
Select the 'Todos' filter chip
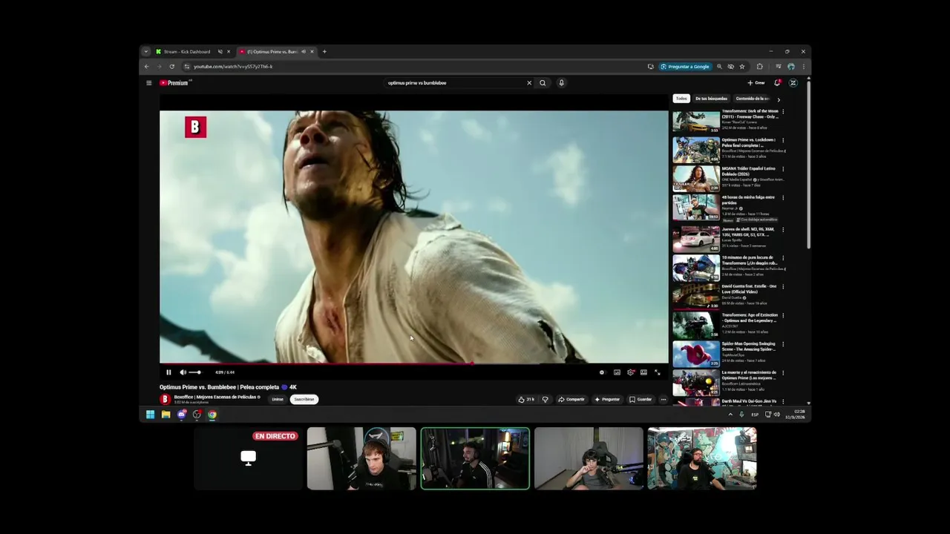pos(681,99)
